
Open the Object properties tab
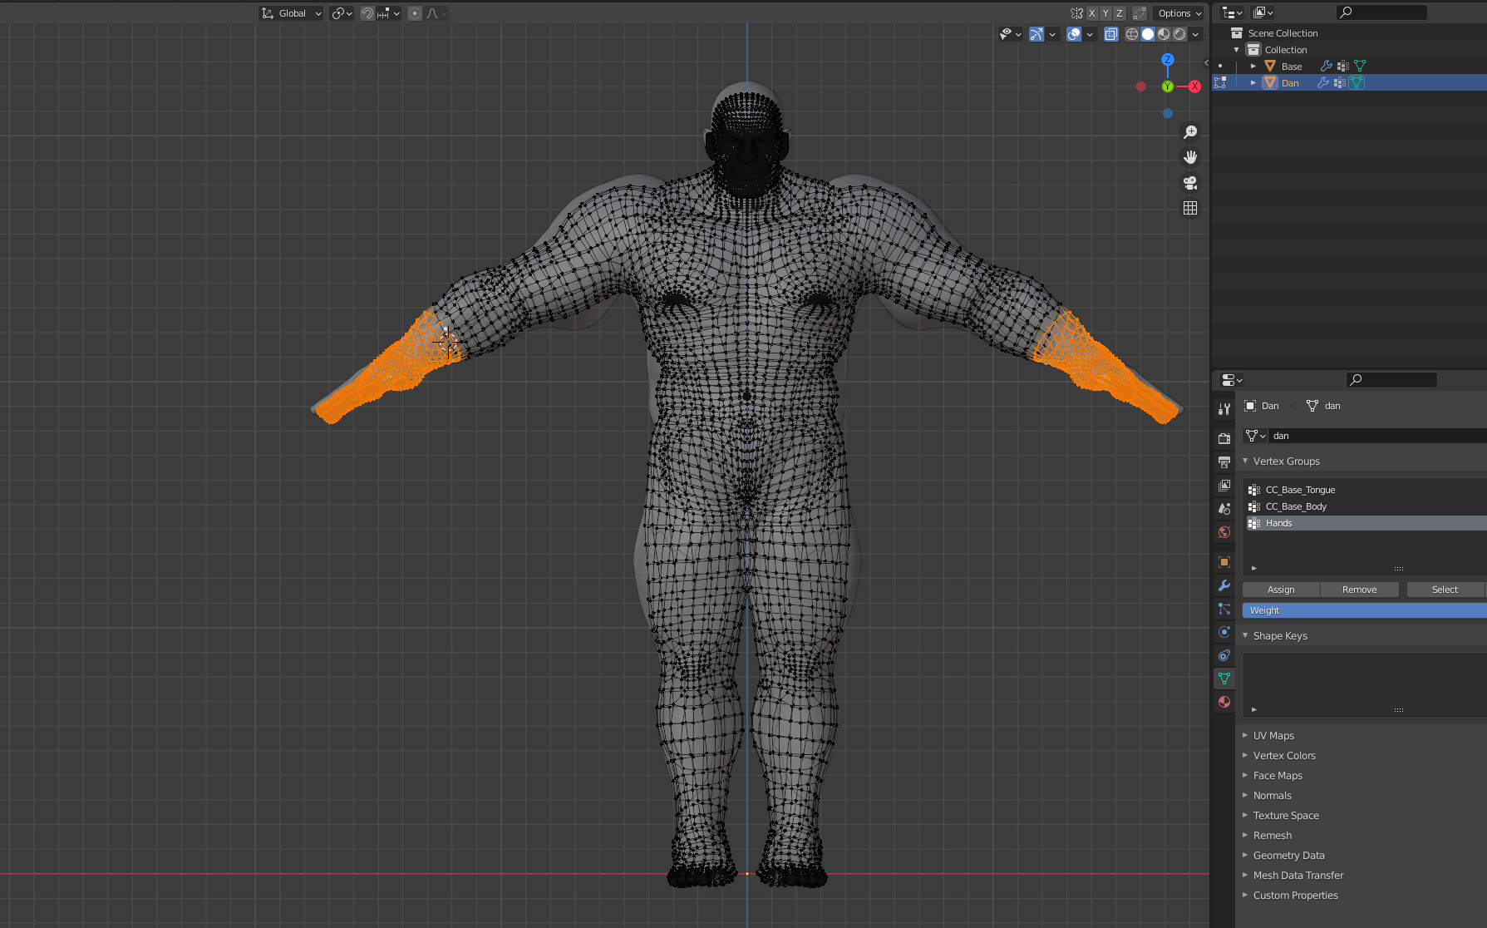click(1224, 562)
